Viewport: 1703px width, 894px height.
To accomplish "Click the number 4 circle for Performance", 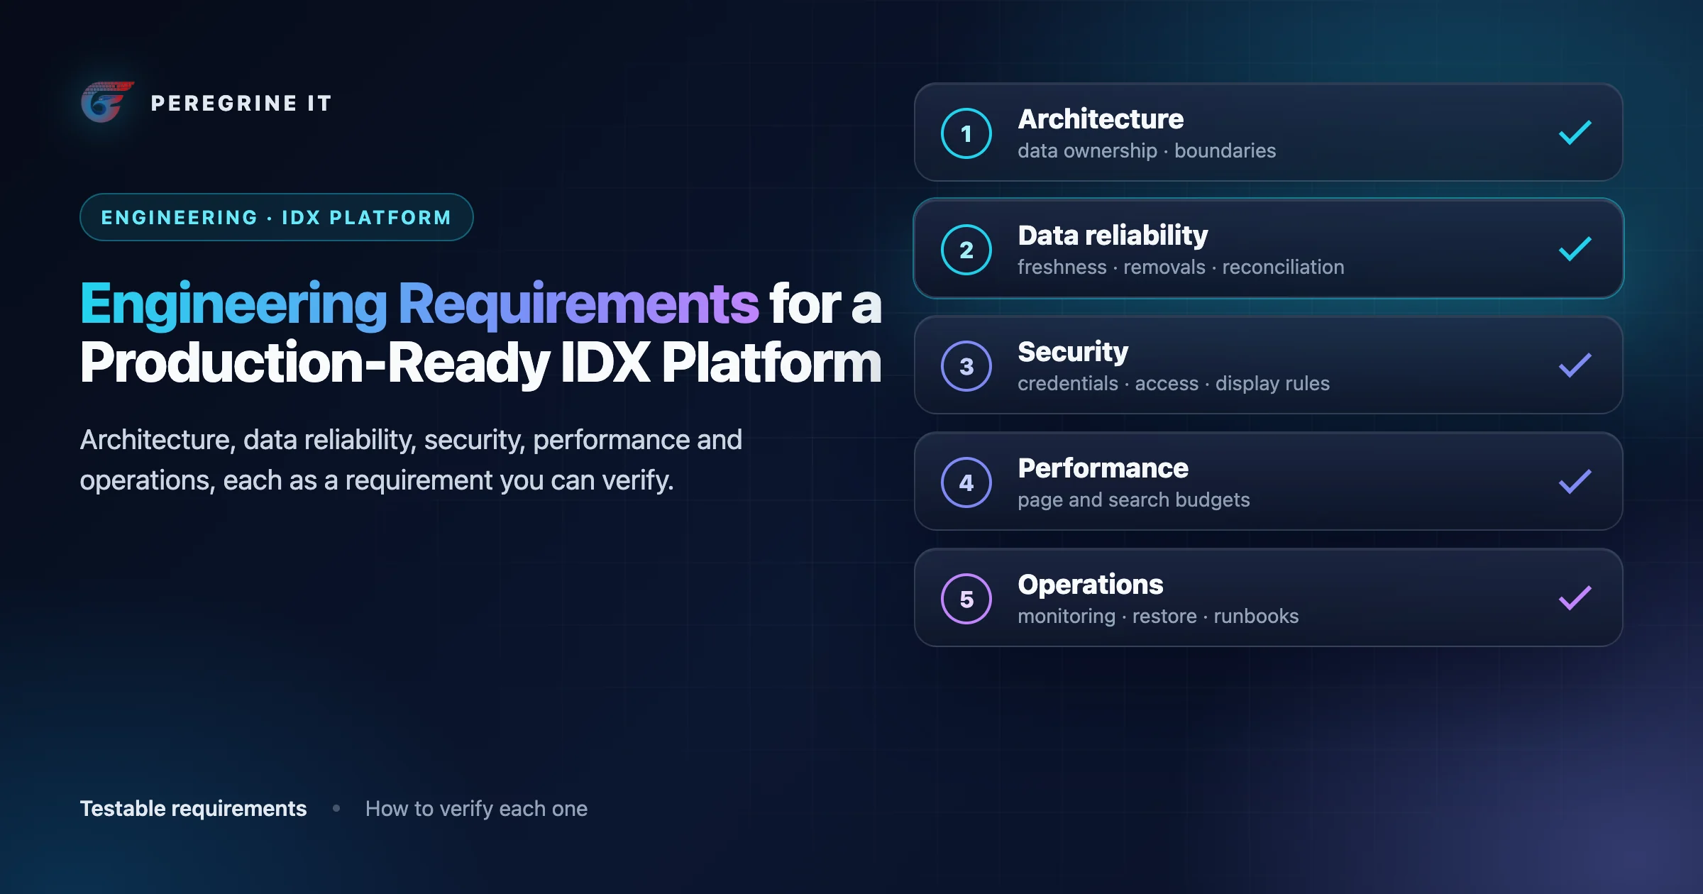I will pyautogui.click(x=966, y=482).
